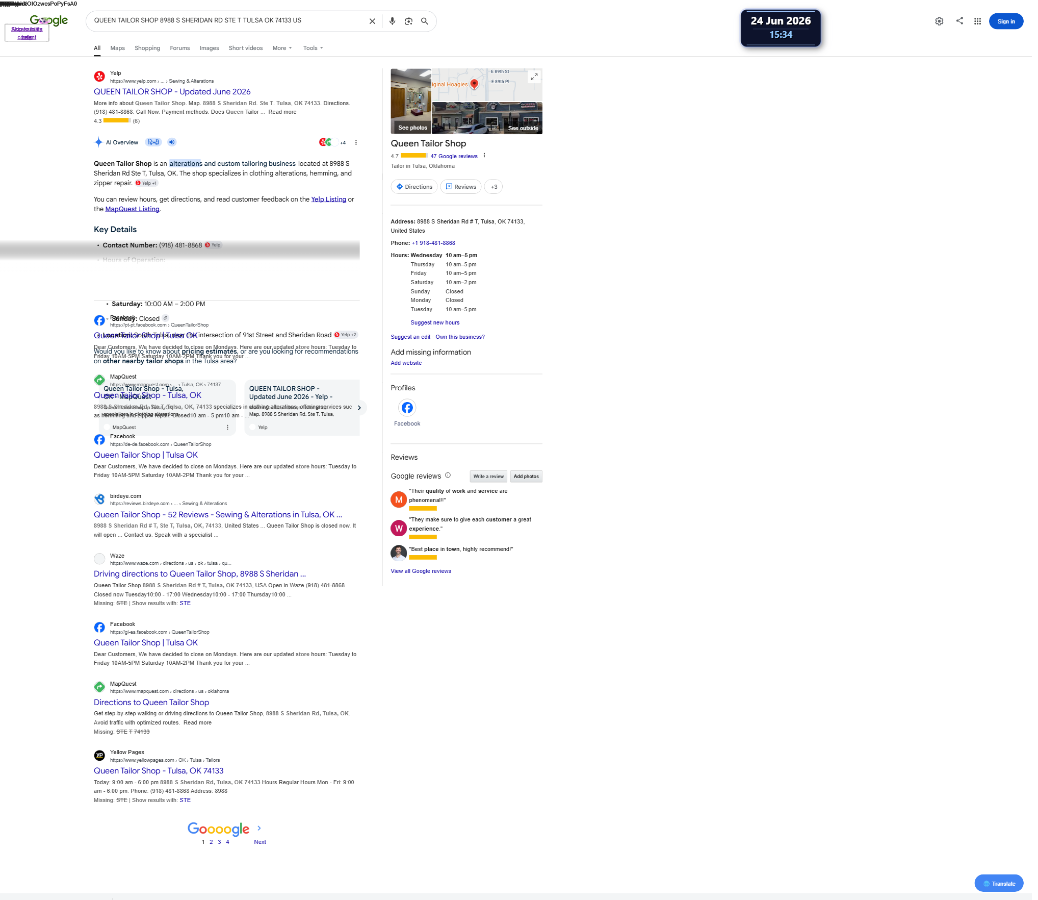Image resolution: width=1038 pixels, height=900 pixels.
Task: Play the AI Overview listen speaker icon
Action: (x=172, y=142)
